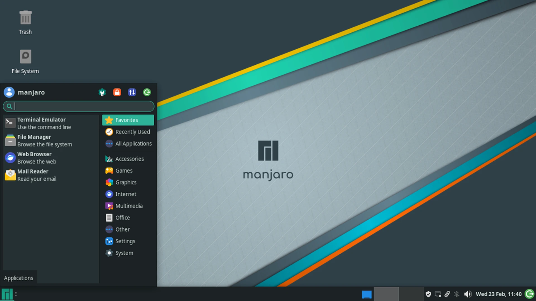Launch Web Browser from favorites
This screenshot has width=536, height=301.
(x=51, y=158)
